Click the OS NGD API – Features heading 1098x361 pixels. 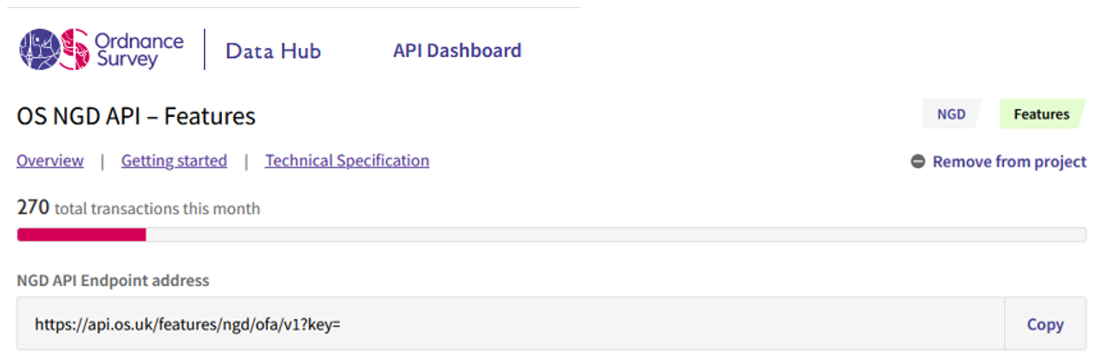(x=137, y=116)
